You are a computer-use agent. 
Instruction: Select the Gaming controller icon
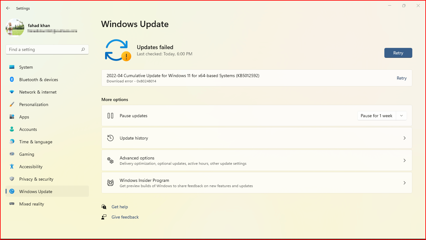point(12,154)
